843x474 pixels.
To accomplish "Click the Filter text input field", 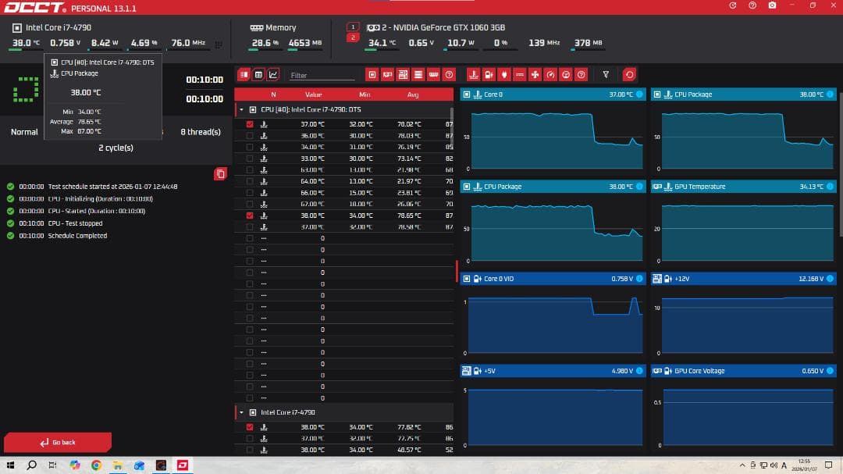I will (x=322, y=76).
